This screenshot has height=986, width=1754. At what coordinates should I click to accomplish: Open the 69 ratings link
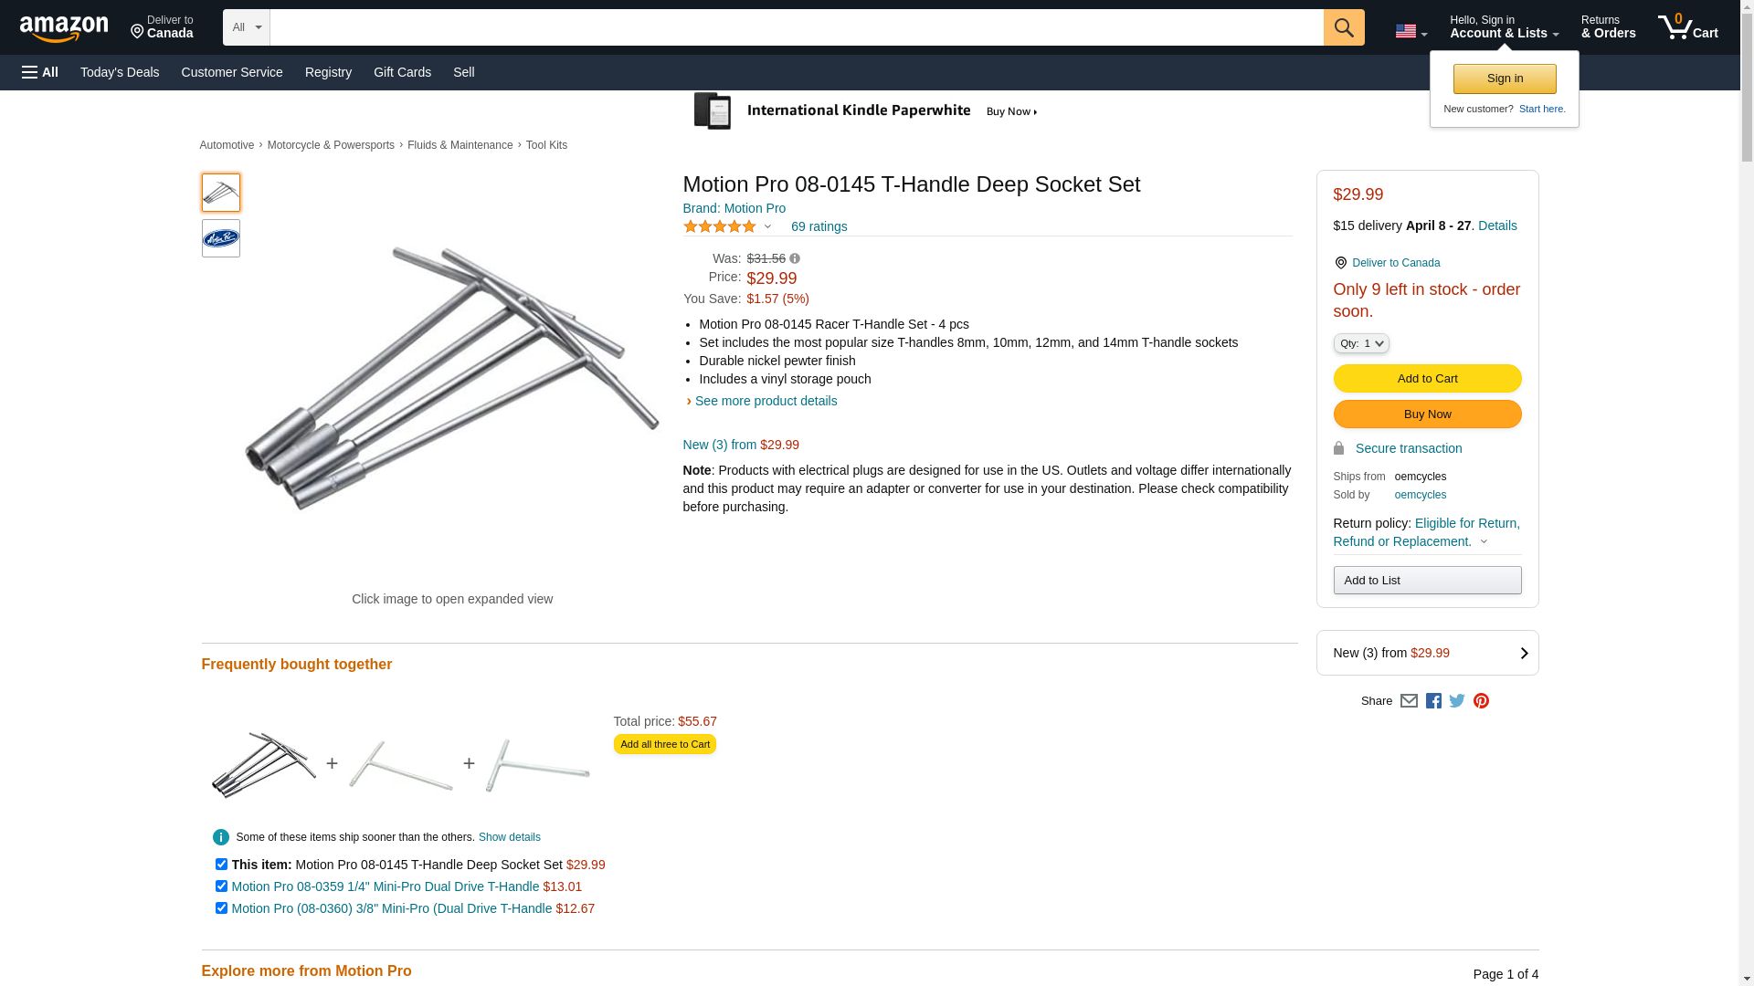pos(819,226)
